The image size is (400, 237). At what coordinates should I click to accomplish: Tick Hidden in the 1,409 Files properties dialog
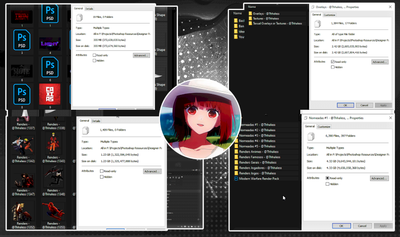(102, 177)
